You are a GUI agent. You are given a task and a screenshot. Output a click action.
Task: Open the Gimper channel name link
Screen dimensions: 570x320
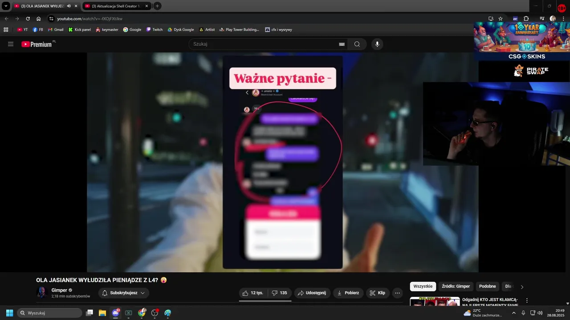tap(59, 290)
